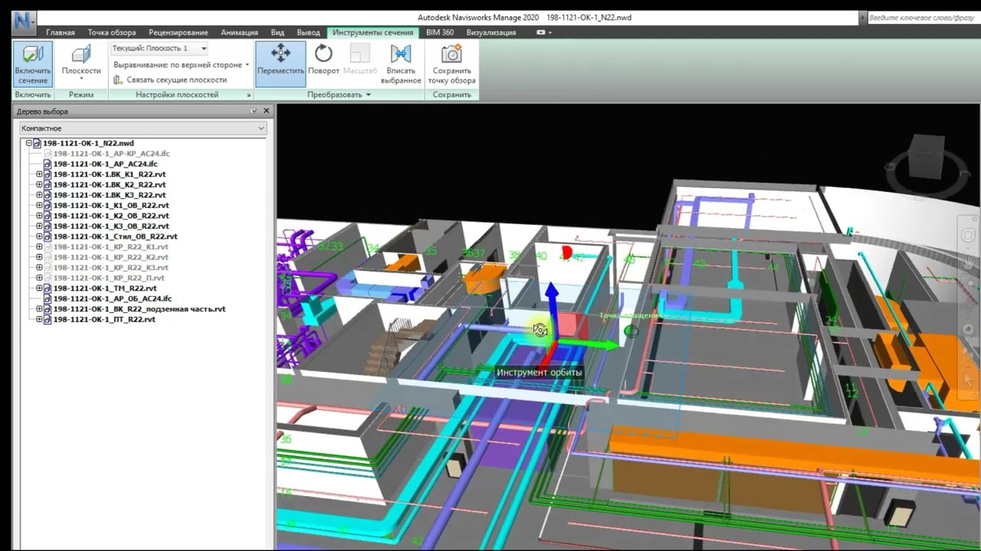Click the arrow left of the search field
This screenshot has height=551, width=981.
pos(863,18)
